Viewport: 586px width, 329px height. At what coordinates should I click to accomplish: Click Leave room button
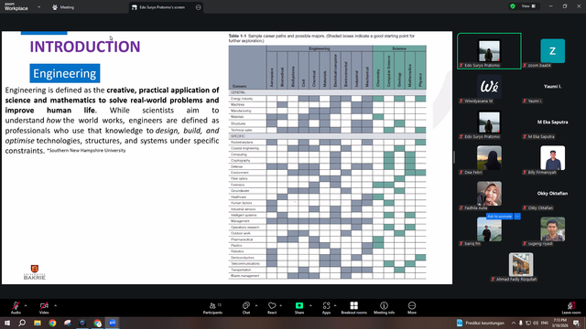(571, 308)
